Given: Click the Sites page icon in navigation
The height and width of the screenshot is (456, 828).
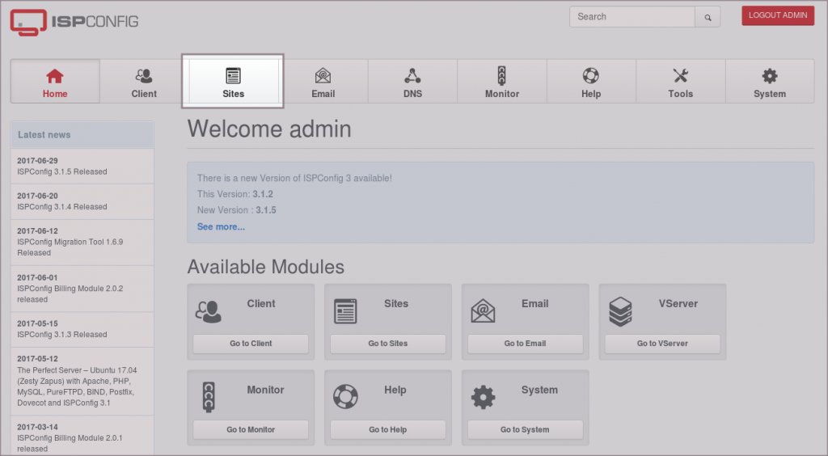Looking at the screenshot, I should tap(233, 75).
